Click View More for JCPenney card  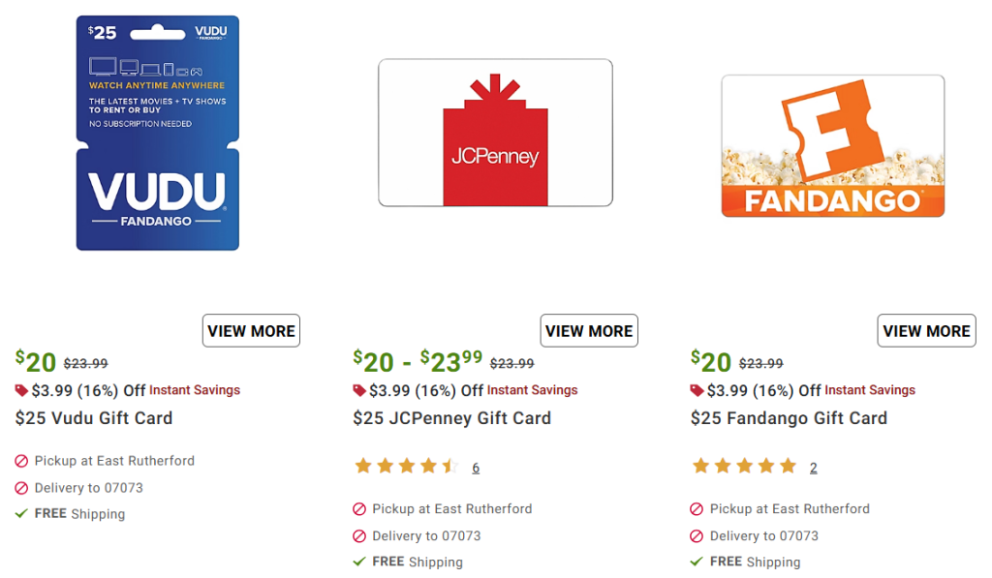(x=589, y=331)
